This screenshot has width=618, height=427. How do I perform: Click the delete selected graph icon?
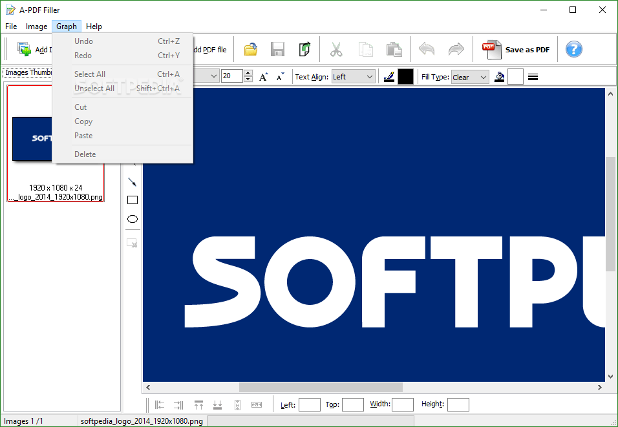[132, 243]
